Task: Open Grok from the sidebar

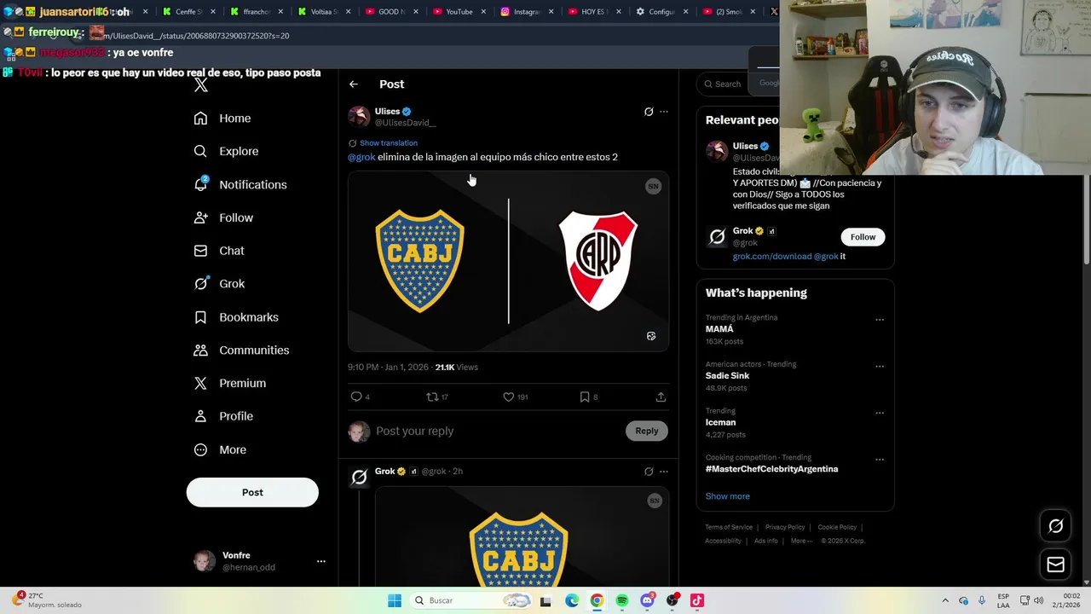Action: point(219,284)
